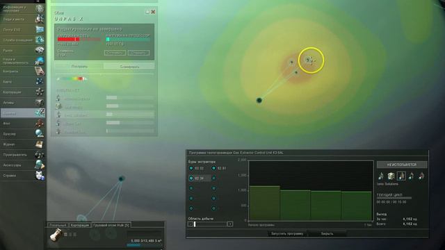Click Запустить программу to start extraction

287,234
